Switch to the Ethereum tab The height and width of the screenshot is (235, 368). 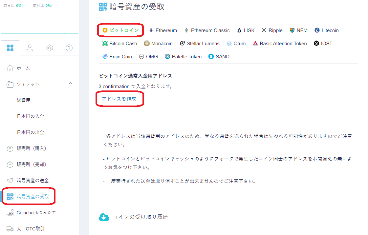point(163,30)
